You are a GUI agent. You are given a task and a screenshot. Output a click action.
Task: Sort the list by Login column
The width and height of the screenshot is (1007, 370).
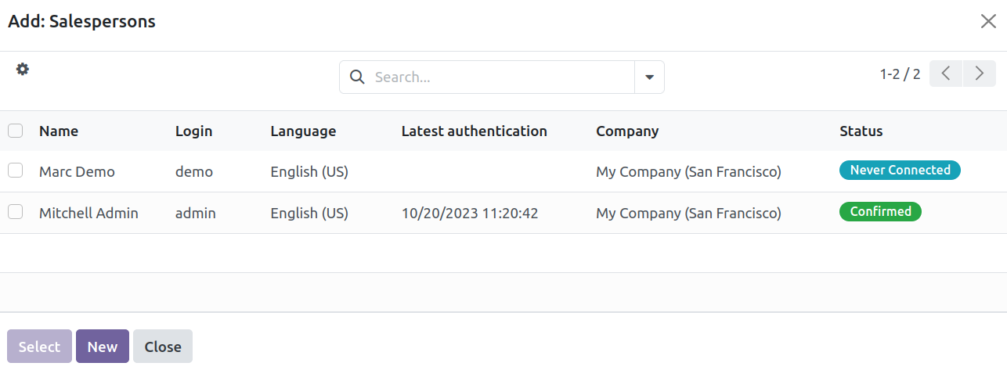[193, 131]
